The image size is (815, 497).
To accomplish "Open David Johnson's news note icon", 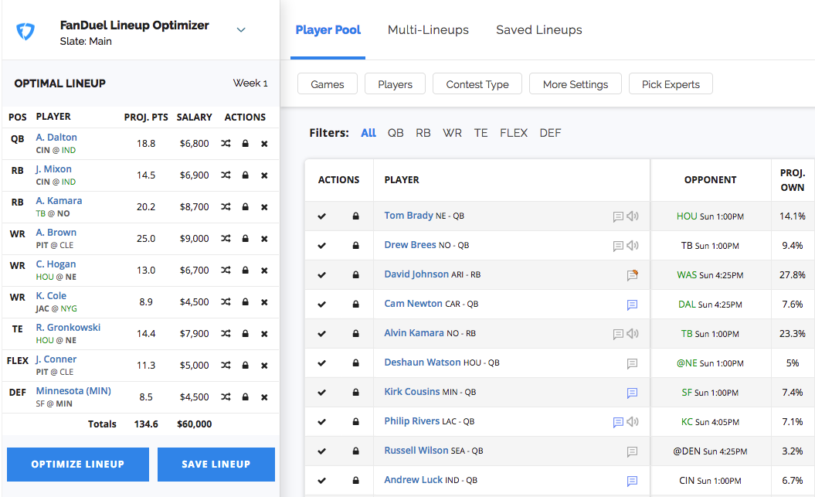I will pyautogui.click(x=632, y=275).
